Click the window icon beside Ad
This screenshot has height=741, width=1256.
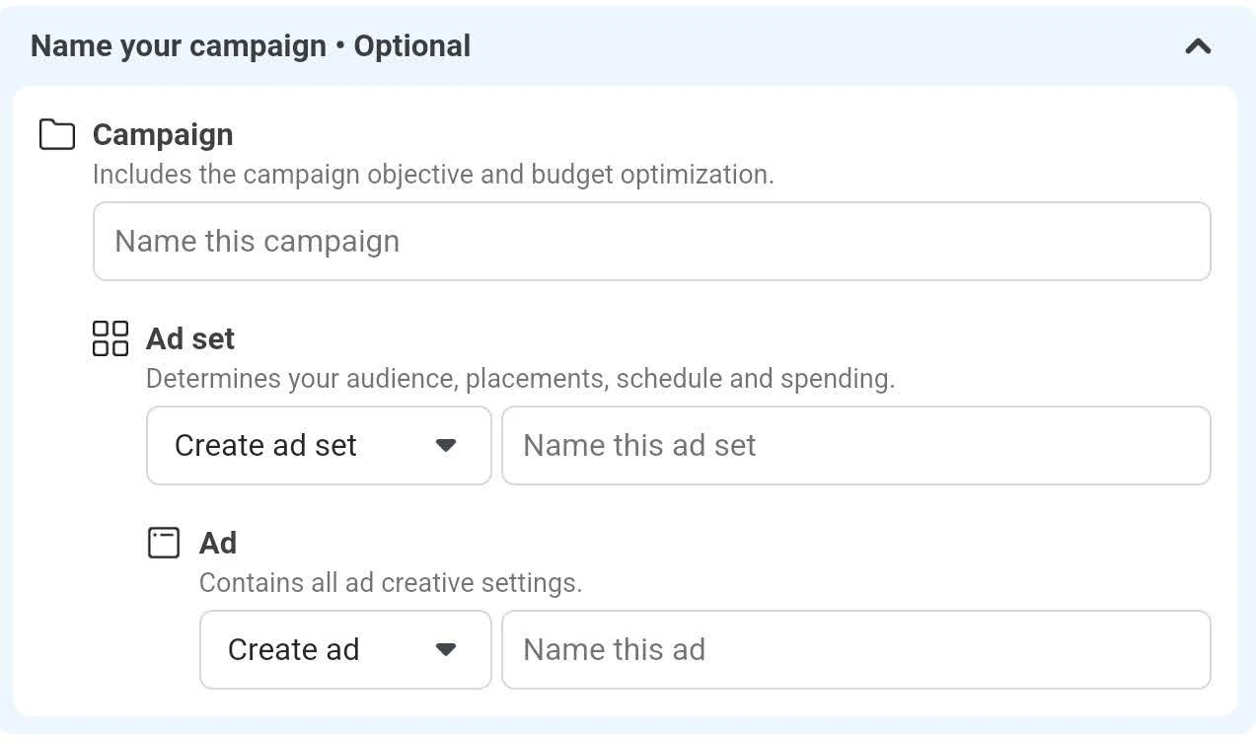pyautogui.click(x=164, y=543)
